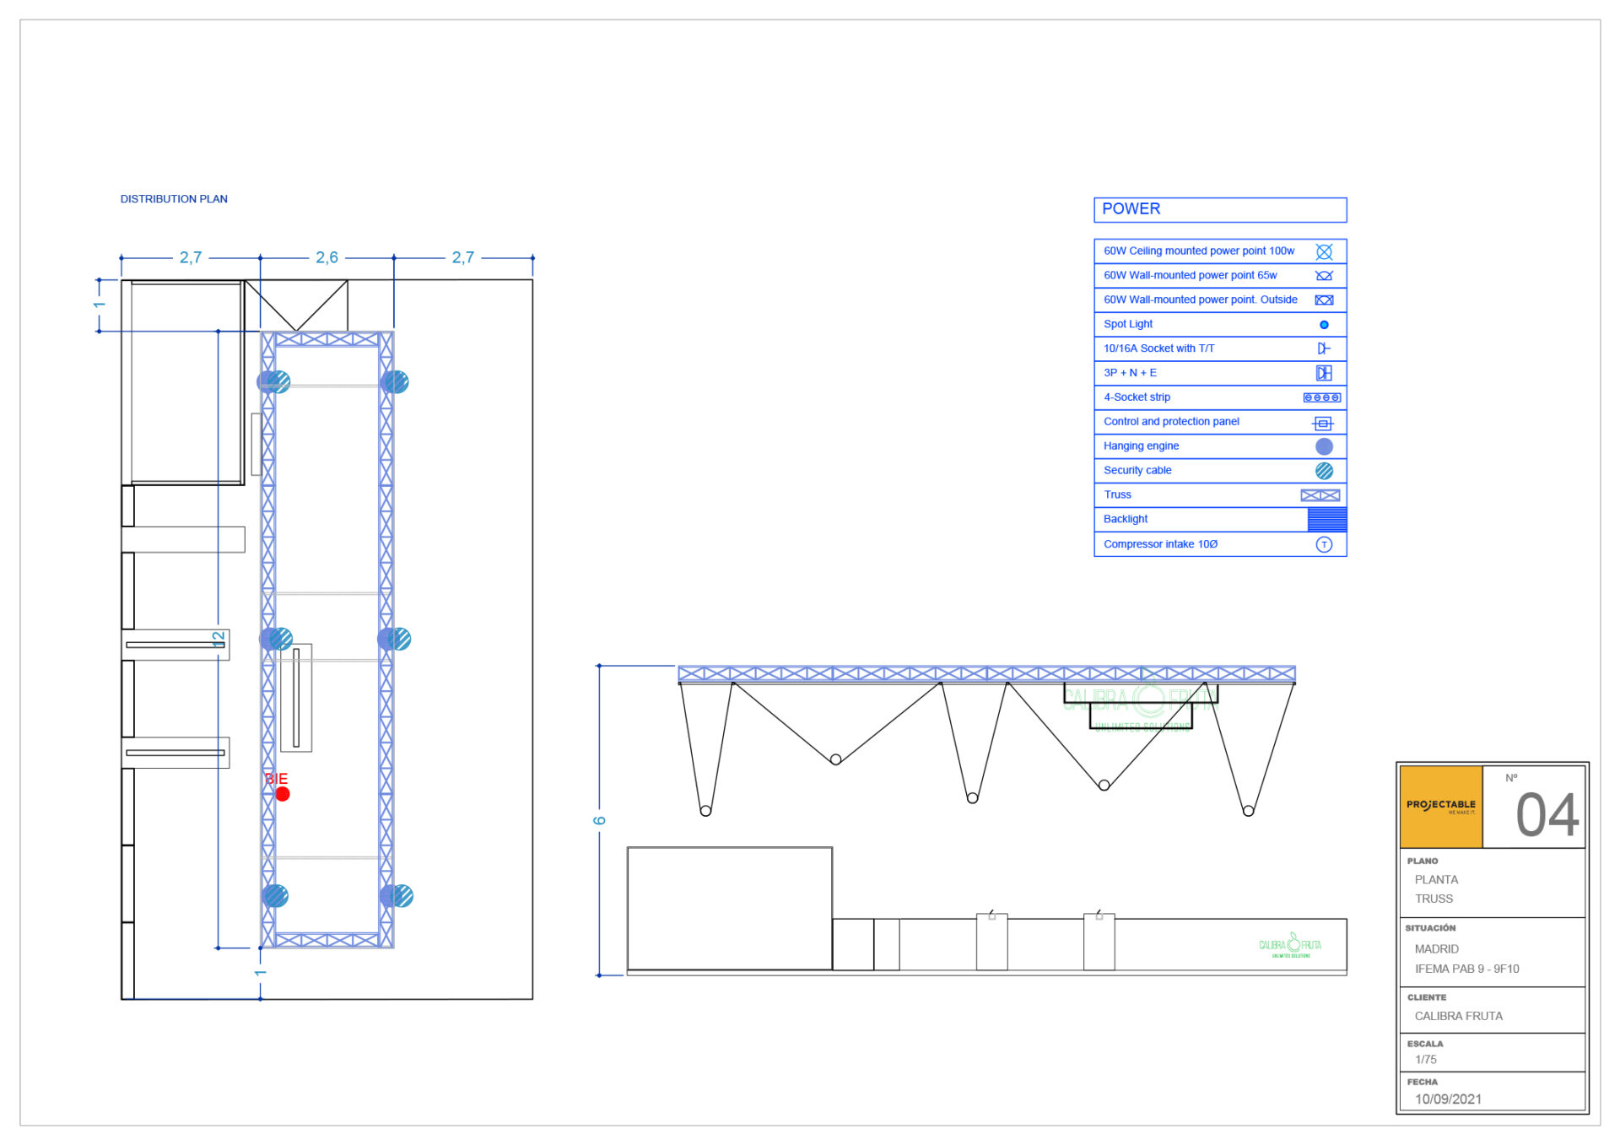Click the DISTRIBUTION PLAN title text
This screenshot has height=1145, width=1620.
pyautogui.click(x=174, y=199)
